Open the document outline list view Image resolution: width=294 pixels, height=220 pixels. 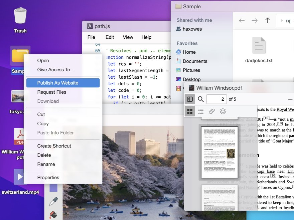(201, 111)
